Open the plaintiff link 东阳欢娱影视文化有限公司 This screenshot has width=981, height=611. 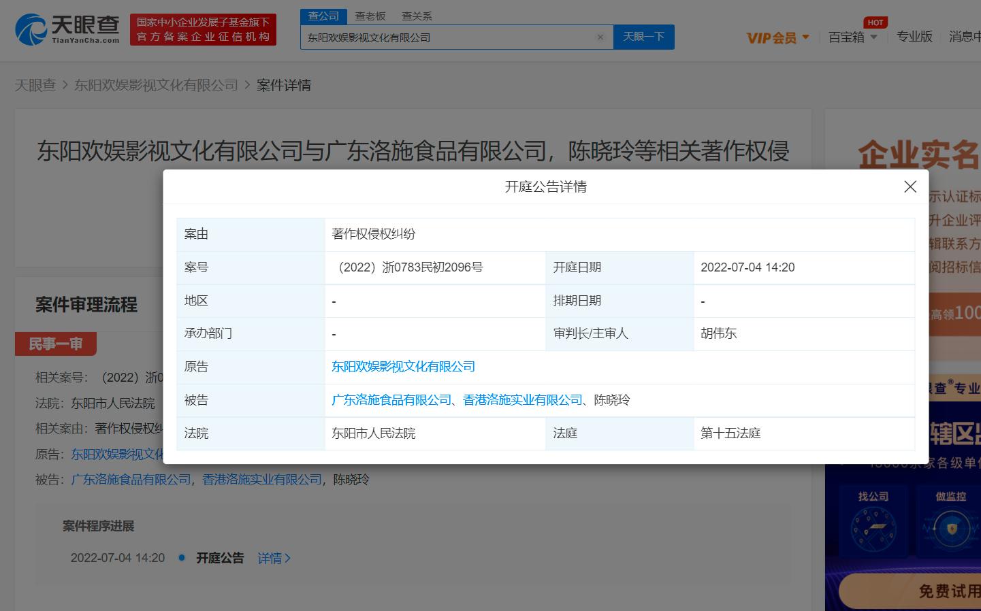[404, 366]
